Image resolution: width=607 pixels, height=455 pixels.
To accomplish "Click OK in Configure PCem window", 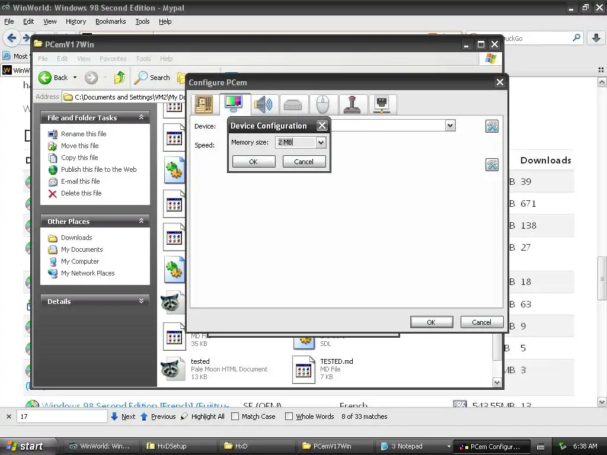I will coord(432,322).
